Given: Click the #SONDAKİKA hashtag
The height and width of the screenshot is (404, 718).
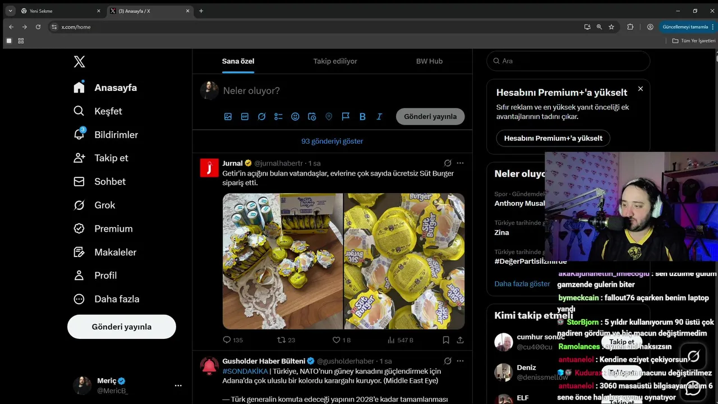Looking at the screenshot, I should click(x=245, y=371).
